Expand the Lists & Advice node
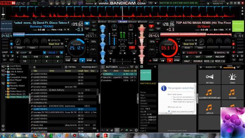 click(x=6, y=72)
